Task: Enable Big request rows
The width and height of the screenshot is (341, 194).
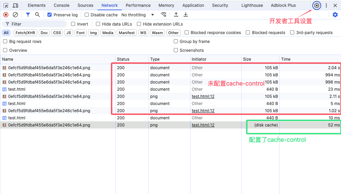Action: point(5,41)
